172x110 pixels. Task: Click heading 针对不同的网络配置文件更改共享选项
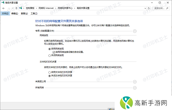(x=59, y=21)
